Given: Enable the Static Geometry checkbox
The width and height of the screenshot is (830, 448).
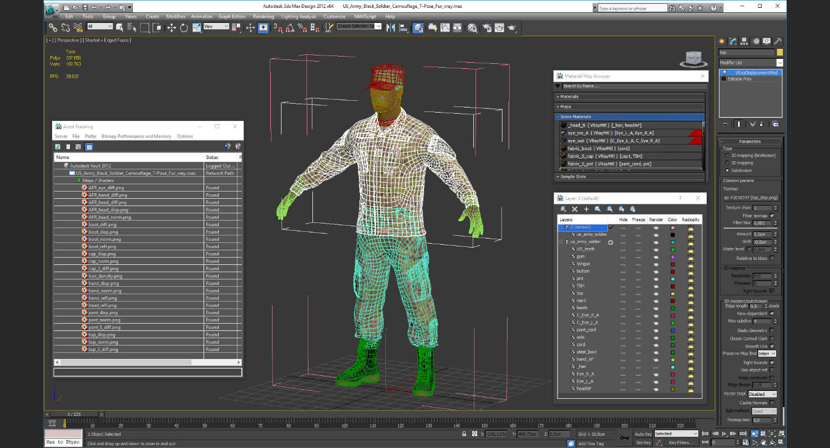Looking at the screenshot, I should 772,330.
